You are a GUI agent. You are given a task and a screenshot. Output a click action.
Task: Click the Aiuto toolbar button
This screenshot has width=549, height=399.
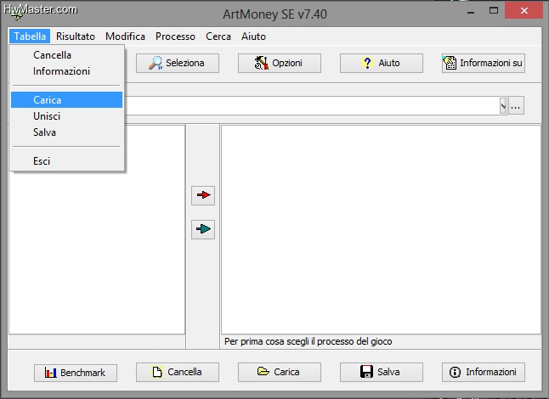[x=382, y=63]
